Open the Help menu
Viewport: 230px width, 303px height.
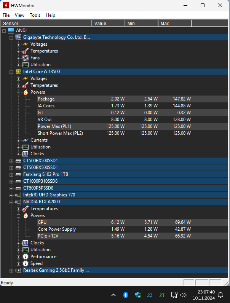point(50,15)
